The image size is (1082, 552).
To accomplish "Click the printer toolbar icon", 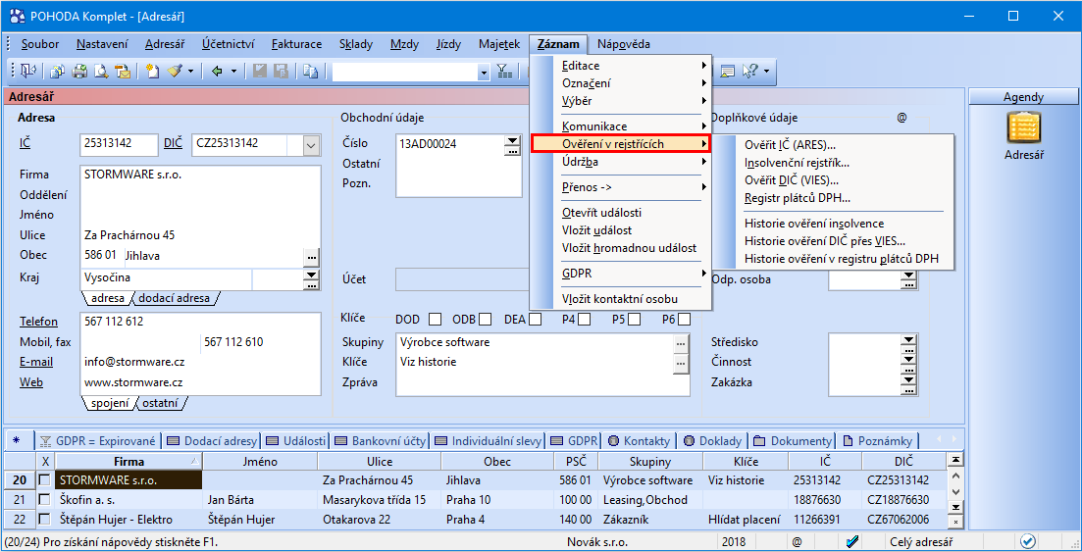I will click(x=80, y=71).
